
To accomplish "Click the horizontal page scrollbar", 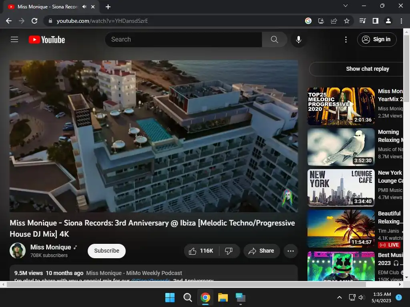I will tap(186, 285).
